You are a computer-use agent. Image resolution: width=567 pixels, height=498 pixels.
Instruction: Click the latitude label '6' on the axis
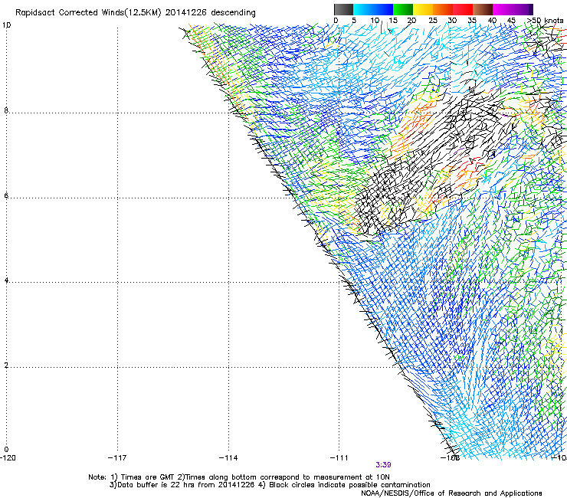[6, 195]
